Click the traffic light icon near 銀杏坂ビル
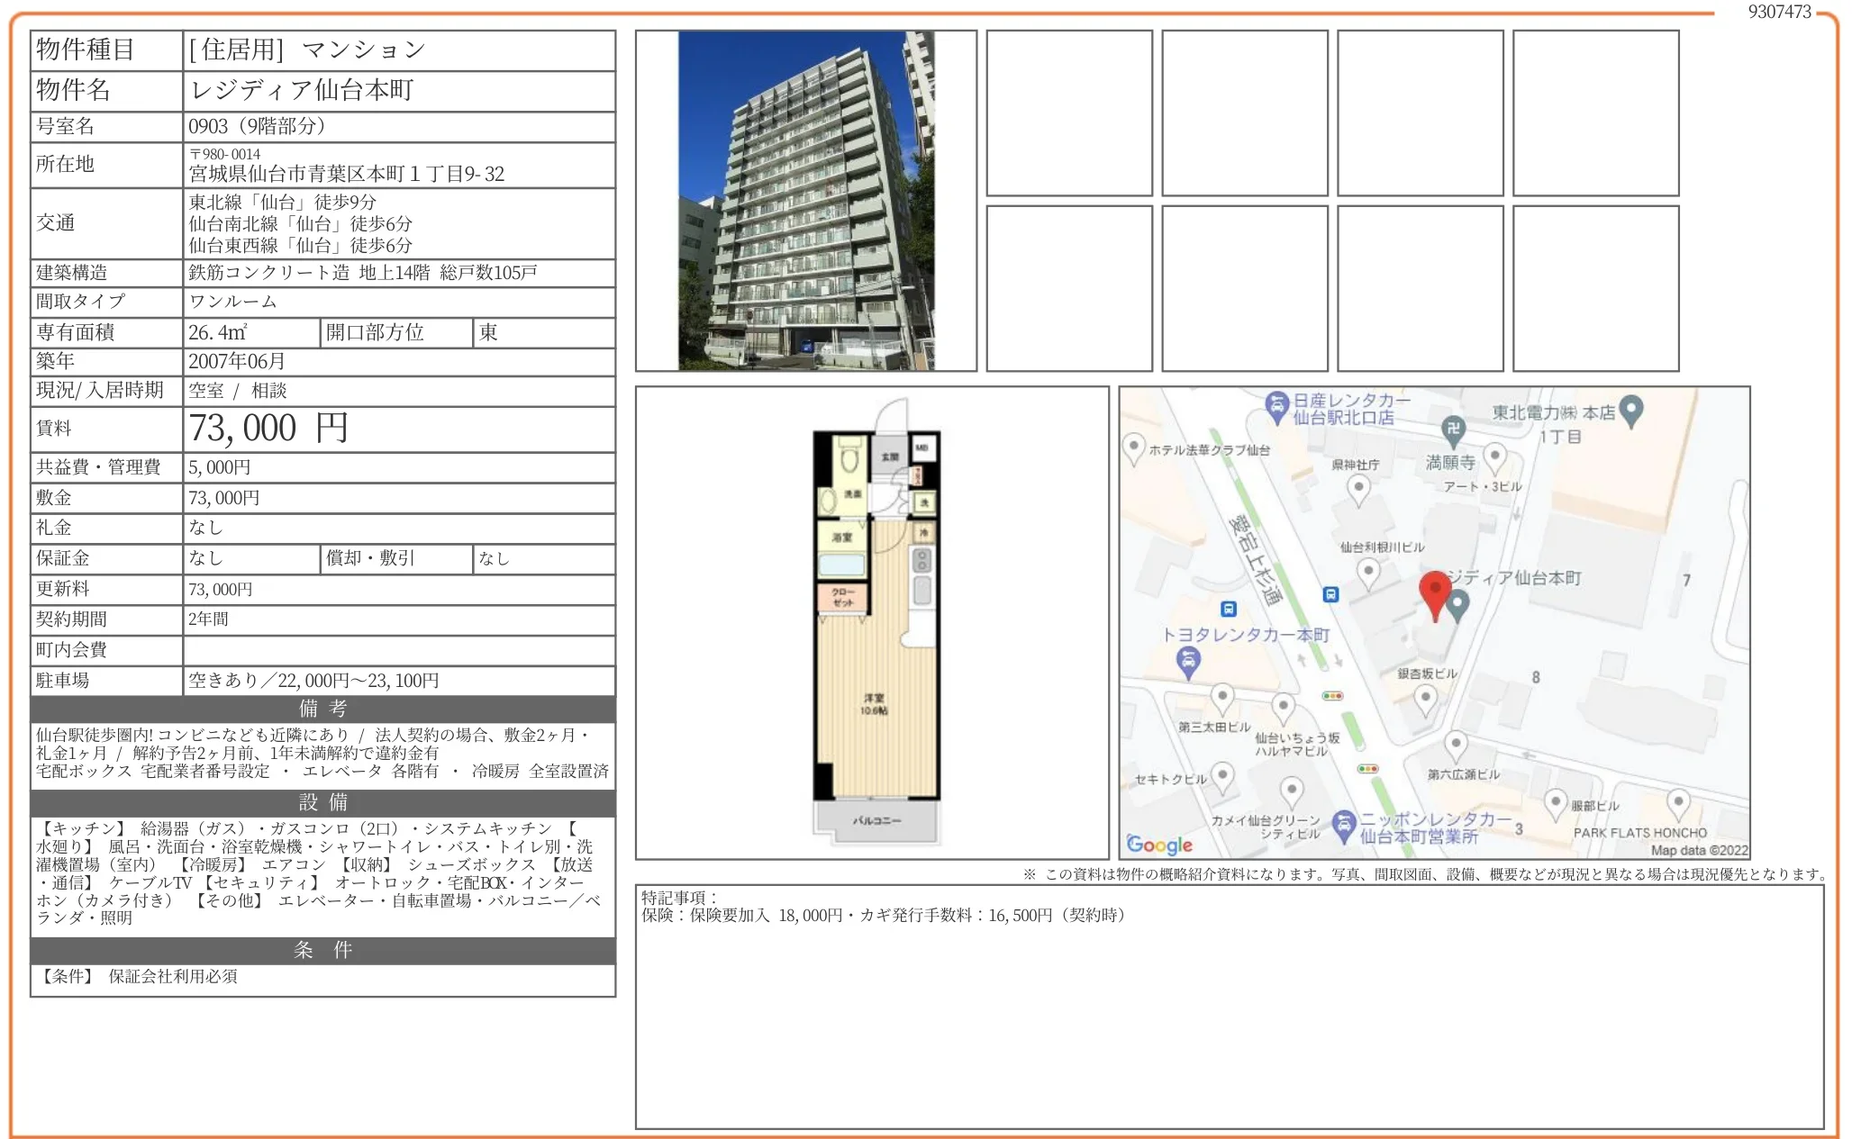Viewport: 1852px width, 1139px height. tap(1333, 696)
